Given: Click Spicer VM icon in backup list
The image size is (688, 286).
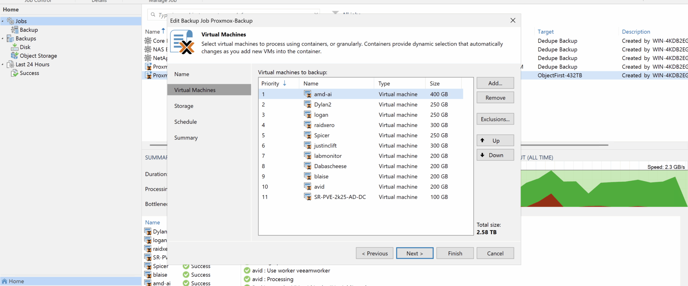Looking at the screenshot, I should (307, 135).
